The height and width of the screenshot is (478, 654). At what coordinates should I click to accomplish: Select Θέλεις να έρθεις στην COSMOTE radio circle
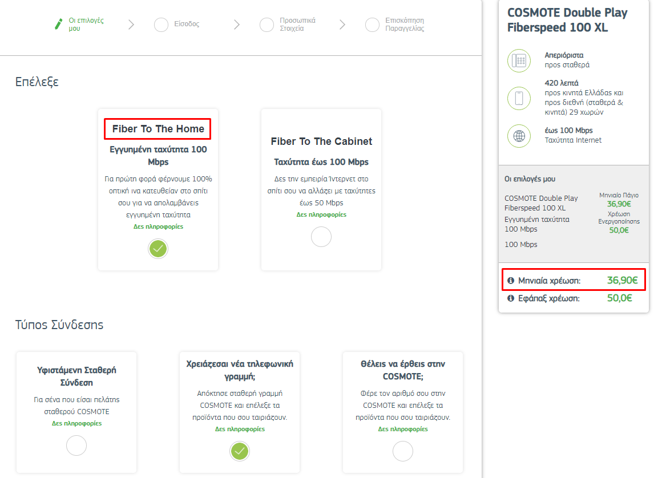coord(403,451)
